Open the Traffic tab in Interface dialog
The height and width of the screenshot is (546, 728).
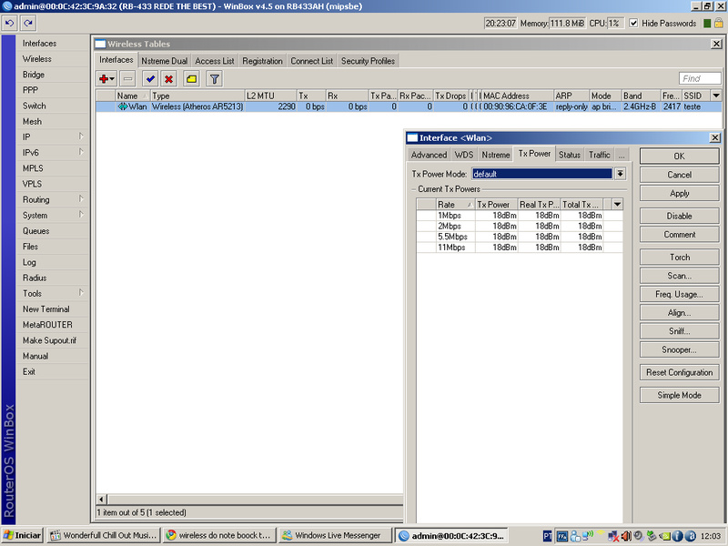(600, 155)
